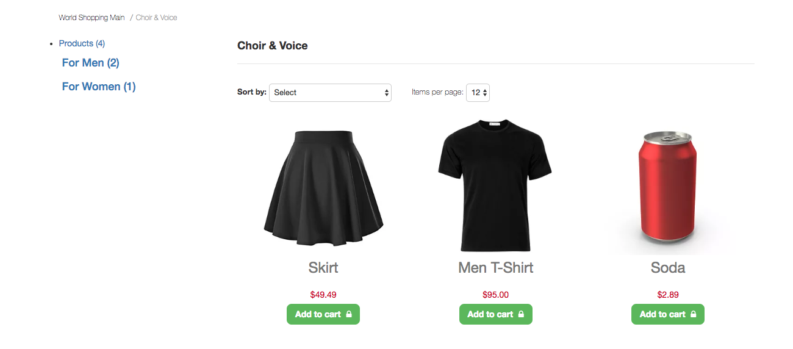Open the Products (4) category link
Viewport: 793px width, 349px height.
(x=82, y=43)
